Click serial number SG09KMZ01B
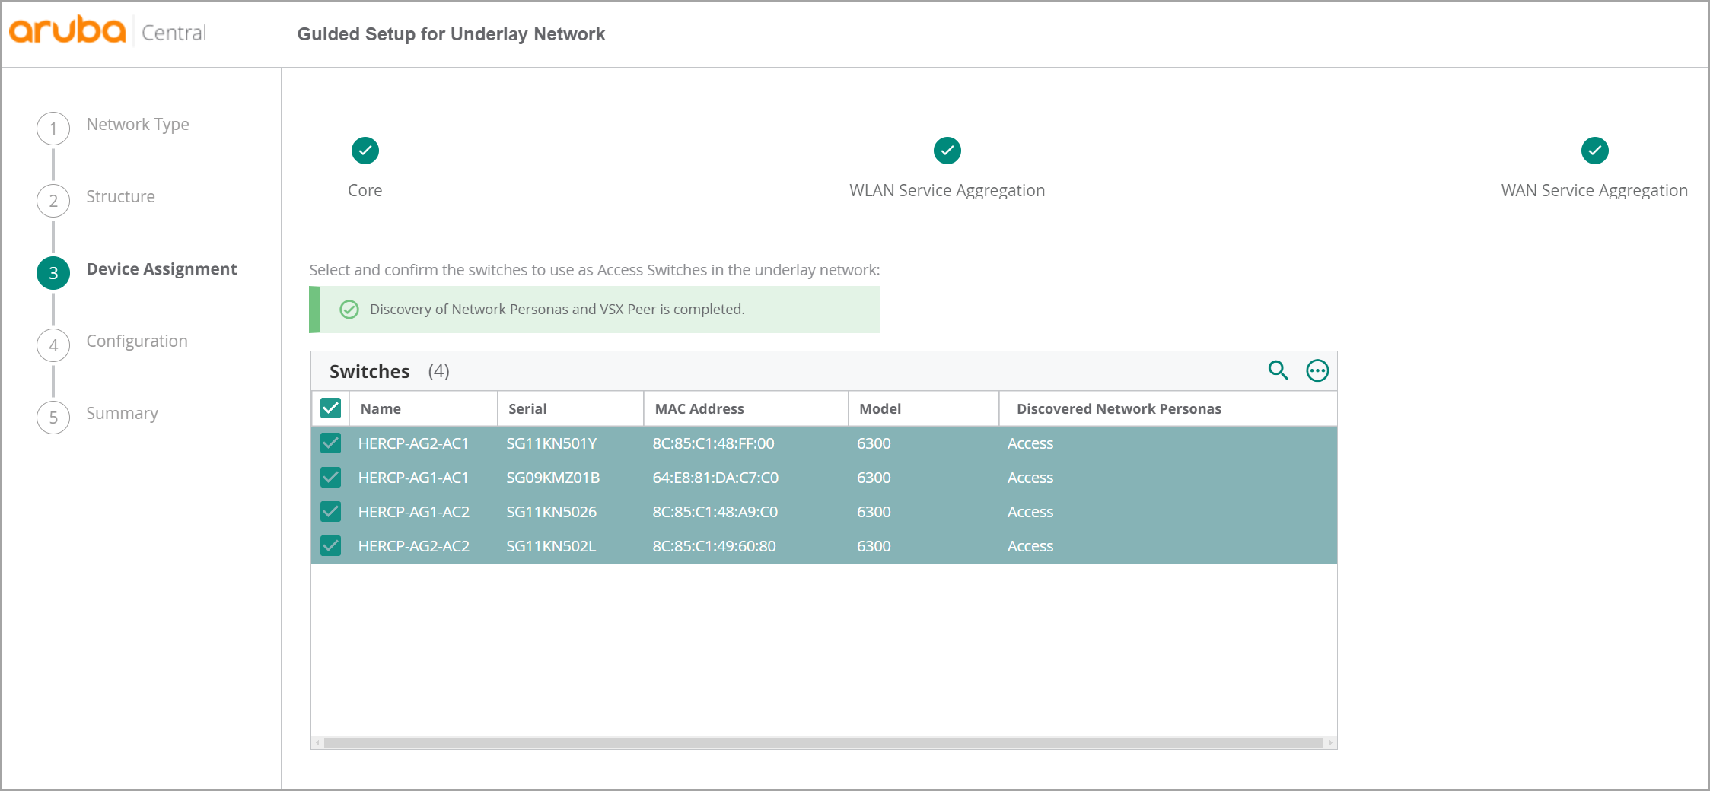The height and width of the screenshot is (791, 1710). click(552, 478)
